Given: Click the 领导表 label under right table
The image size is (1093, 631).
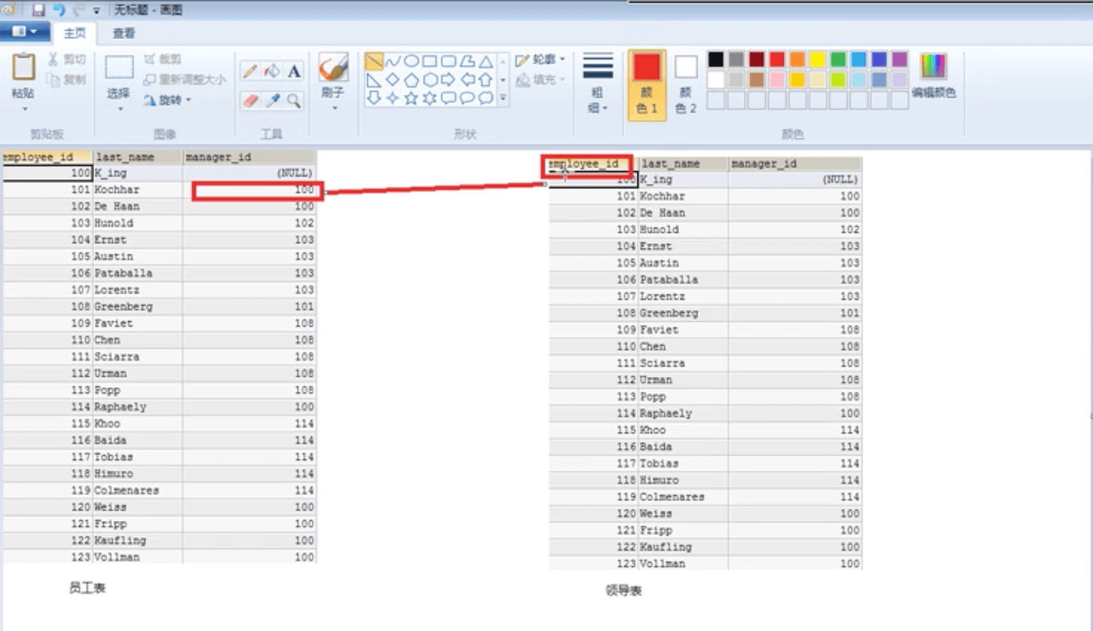Looking at the screenshot, I should [x=623, y=590].
